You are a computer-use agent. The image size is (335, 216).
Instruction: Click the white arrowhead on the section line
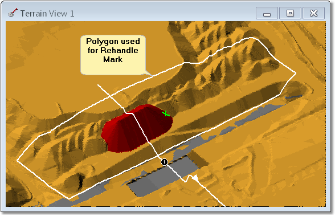tap(195, 178)
